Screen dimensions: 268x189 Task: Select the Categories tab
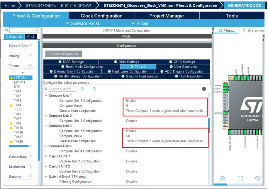(14, 37)
